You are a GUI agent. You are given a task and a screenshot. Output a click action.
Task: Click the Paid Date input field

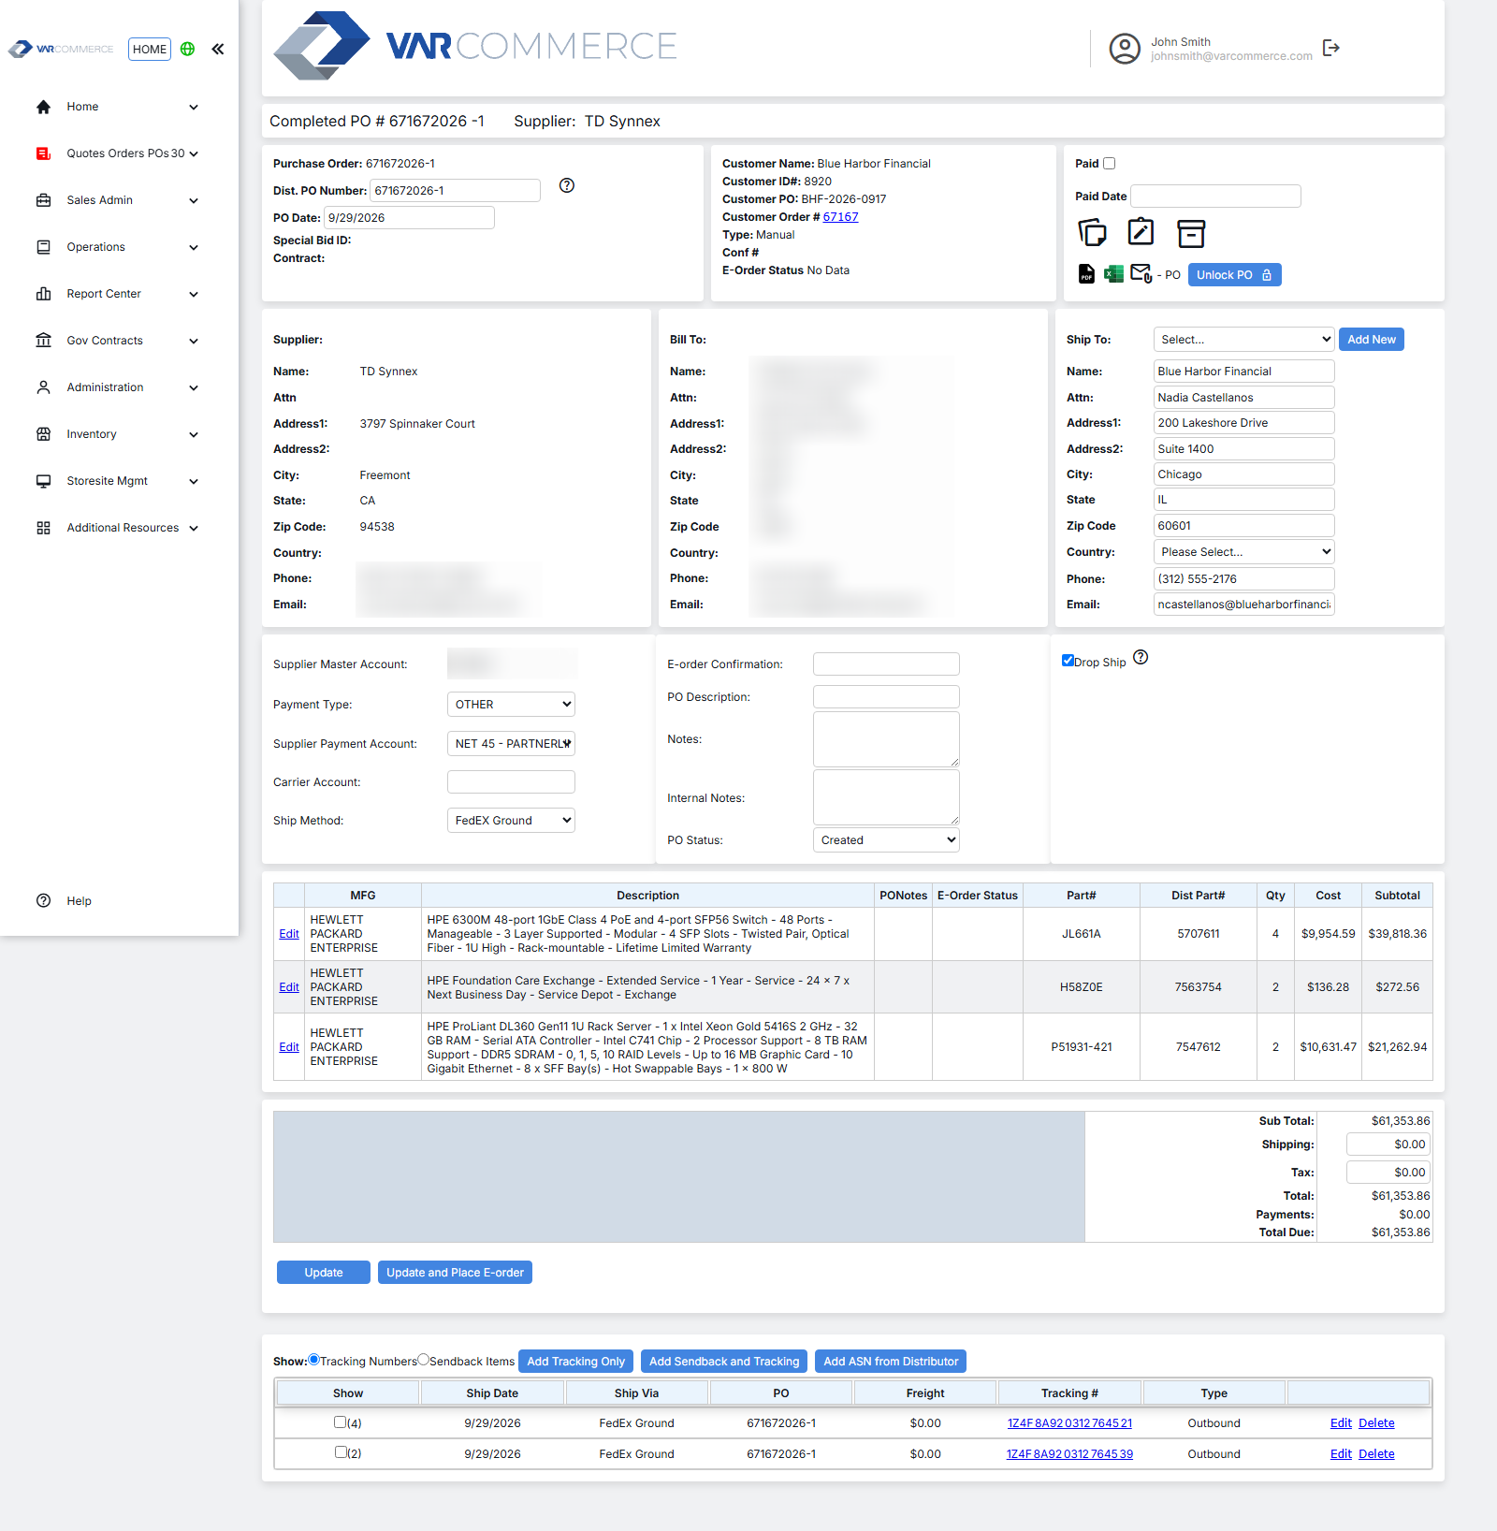point(1215,196)
